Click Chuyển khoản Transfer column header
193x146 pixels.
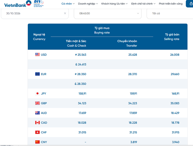tap(127, 43)
